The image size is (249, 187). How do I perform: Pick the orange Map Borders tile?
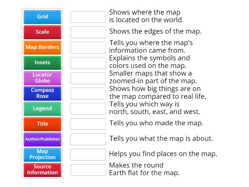coord(42,47)
